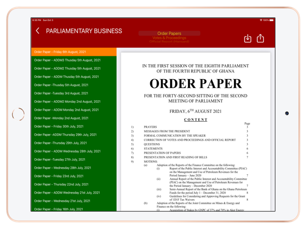Open Order Paper -Monday 2nd August, 2021
This screenshot has width=306, height=229.
[x=74, y=118]
